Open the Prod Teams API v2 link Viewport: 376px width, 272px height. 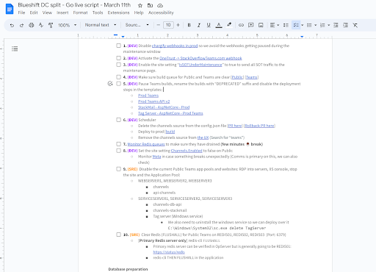tap(153, 101)
